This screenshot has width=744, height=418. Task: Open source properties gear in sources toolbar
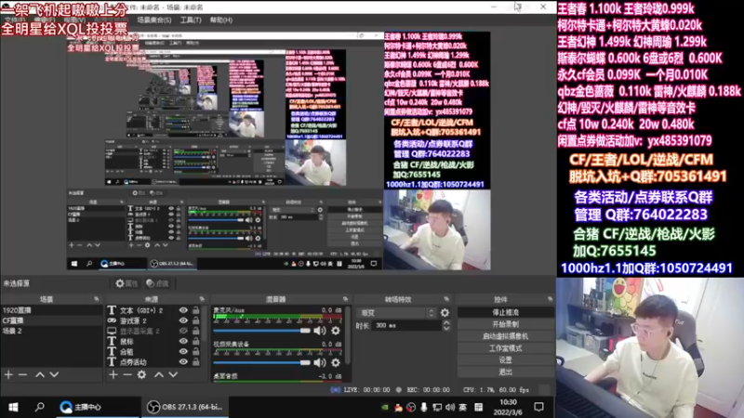[141, 375]
